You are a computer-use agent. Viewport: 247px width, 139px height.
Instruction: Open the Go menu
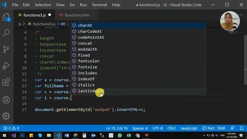(72, 5)
